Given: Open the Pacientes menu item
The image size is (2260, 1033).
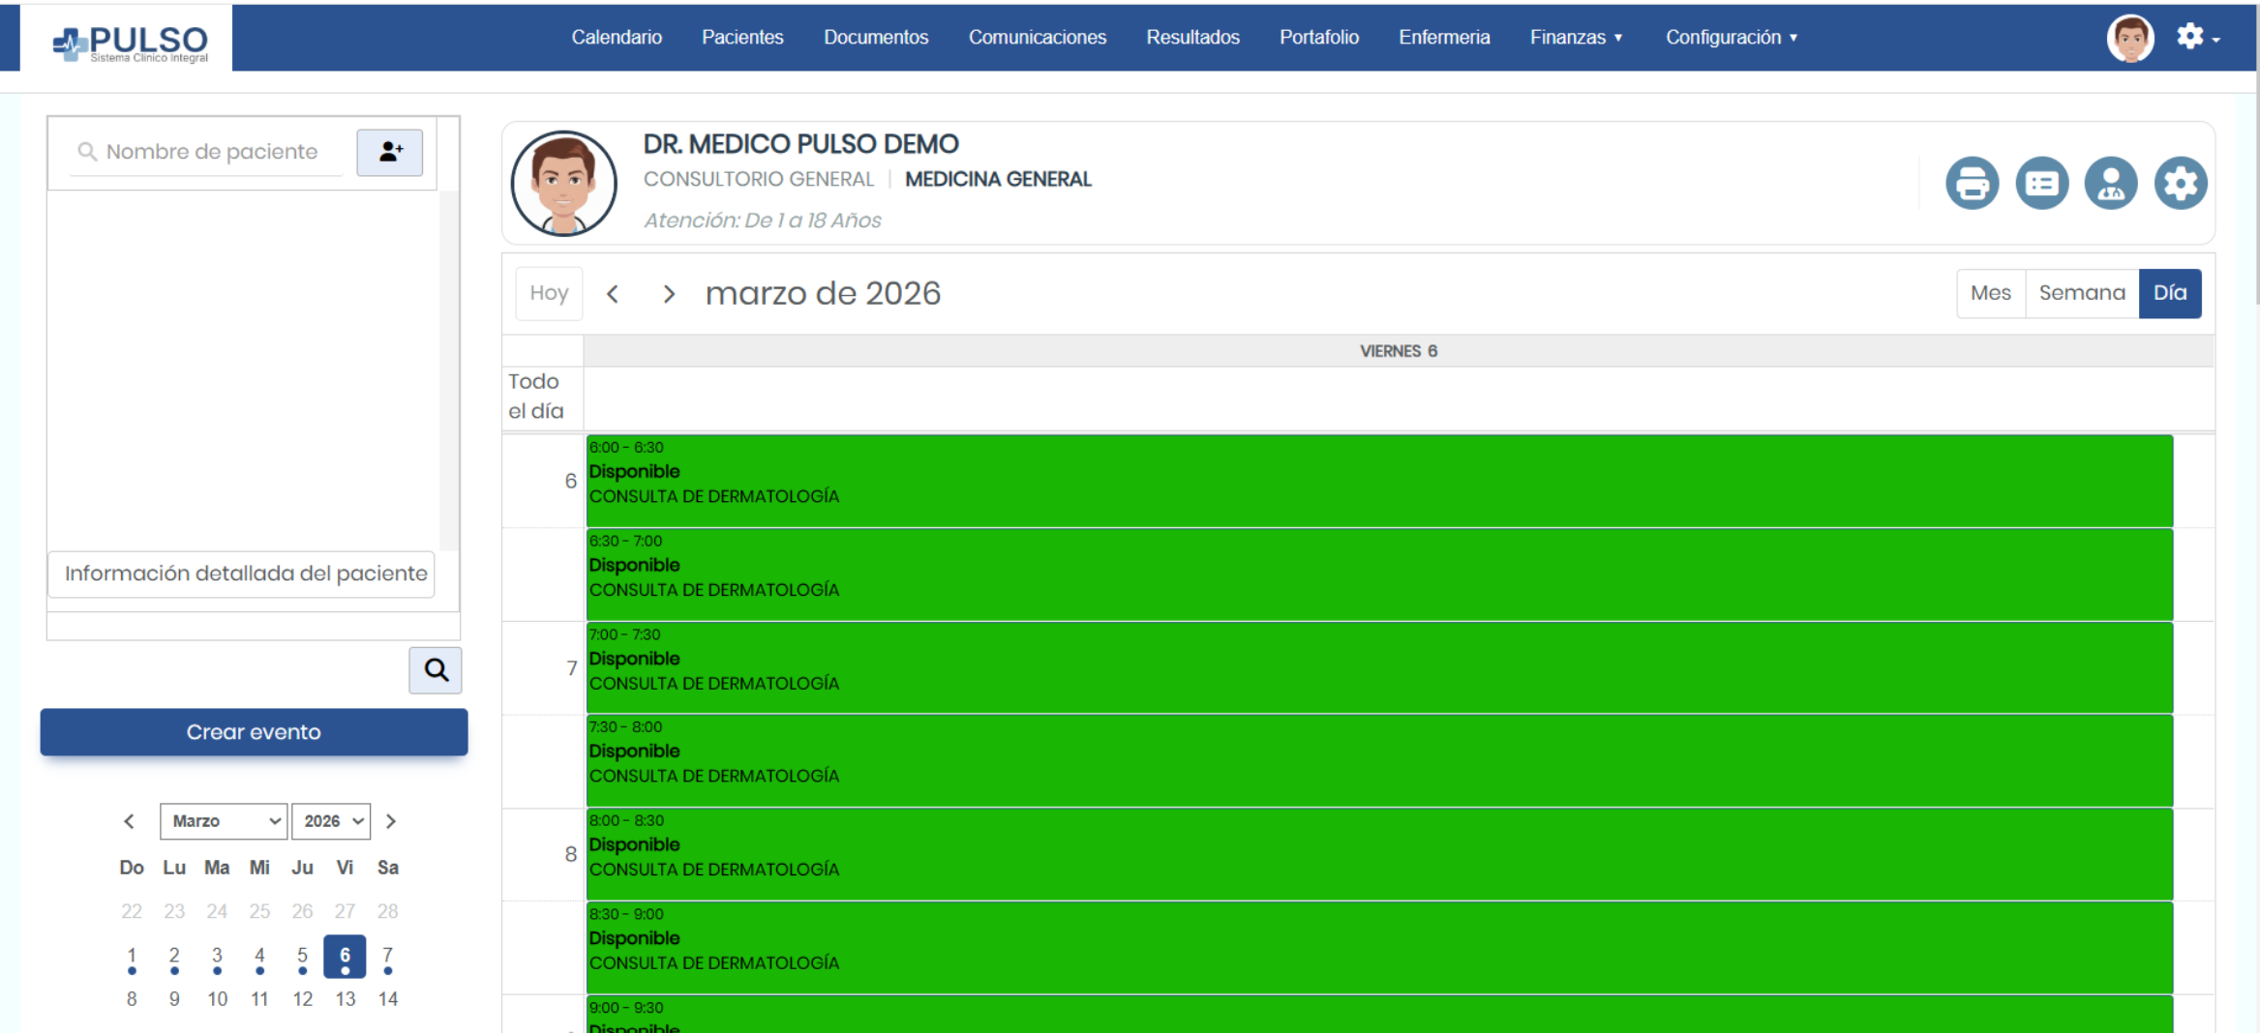Looking at the screenshot, I should pyautogui.click(x=742, y=38).
